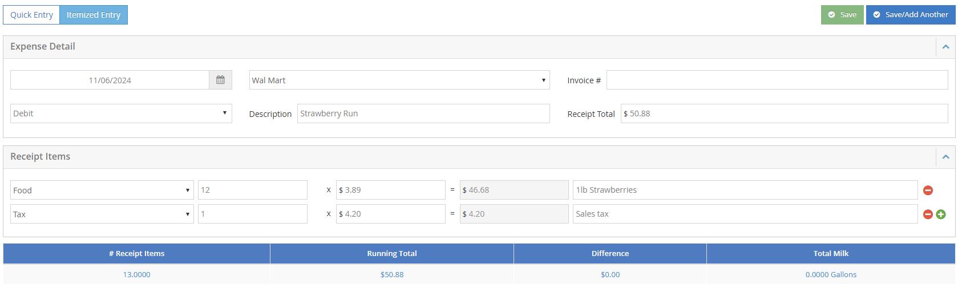Click the 11/06/2024 date field
Viewport: 958px width, 288px height.
click(x=110, y=80)
